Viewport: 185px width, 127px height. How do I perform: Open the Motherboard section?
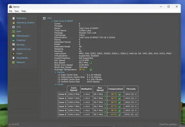coord(23,36)
